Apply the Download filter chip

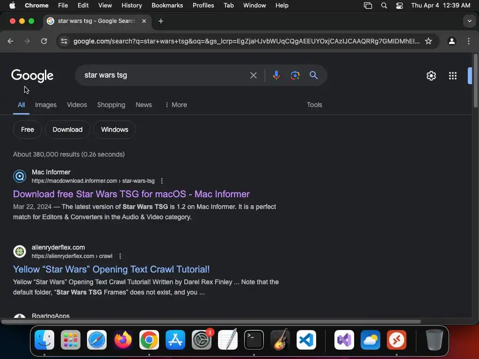tap(67, 130)
